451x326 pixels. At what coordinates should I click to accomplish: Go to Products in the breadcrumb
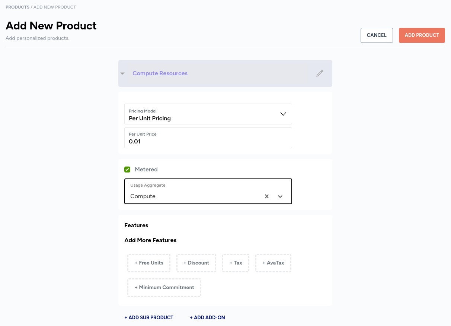point(17,7)
